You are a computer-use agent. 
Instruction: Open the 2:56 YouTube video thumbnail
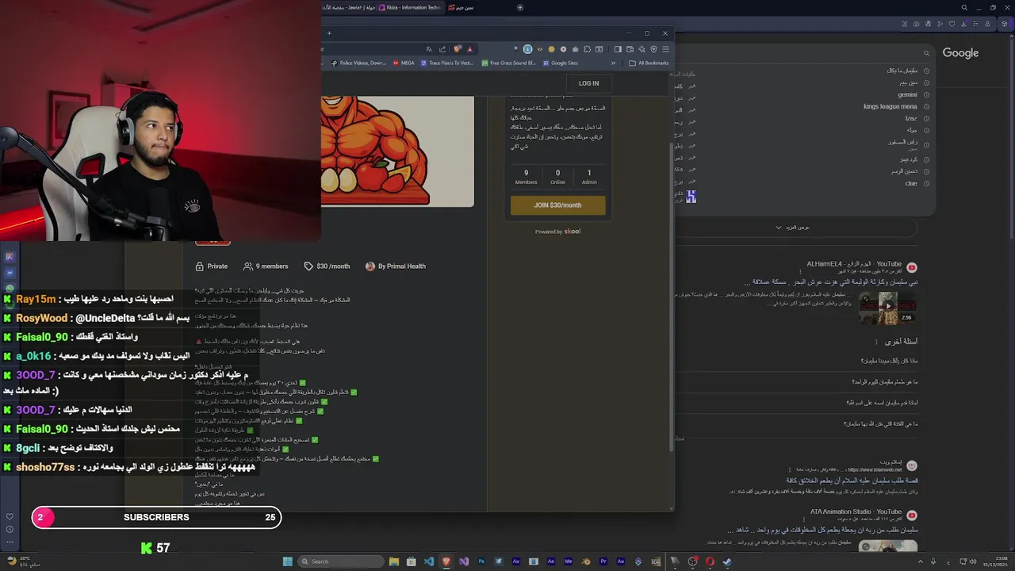pyautogui.click(x=887, y=307)
